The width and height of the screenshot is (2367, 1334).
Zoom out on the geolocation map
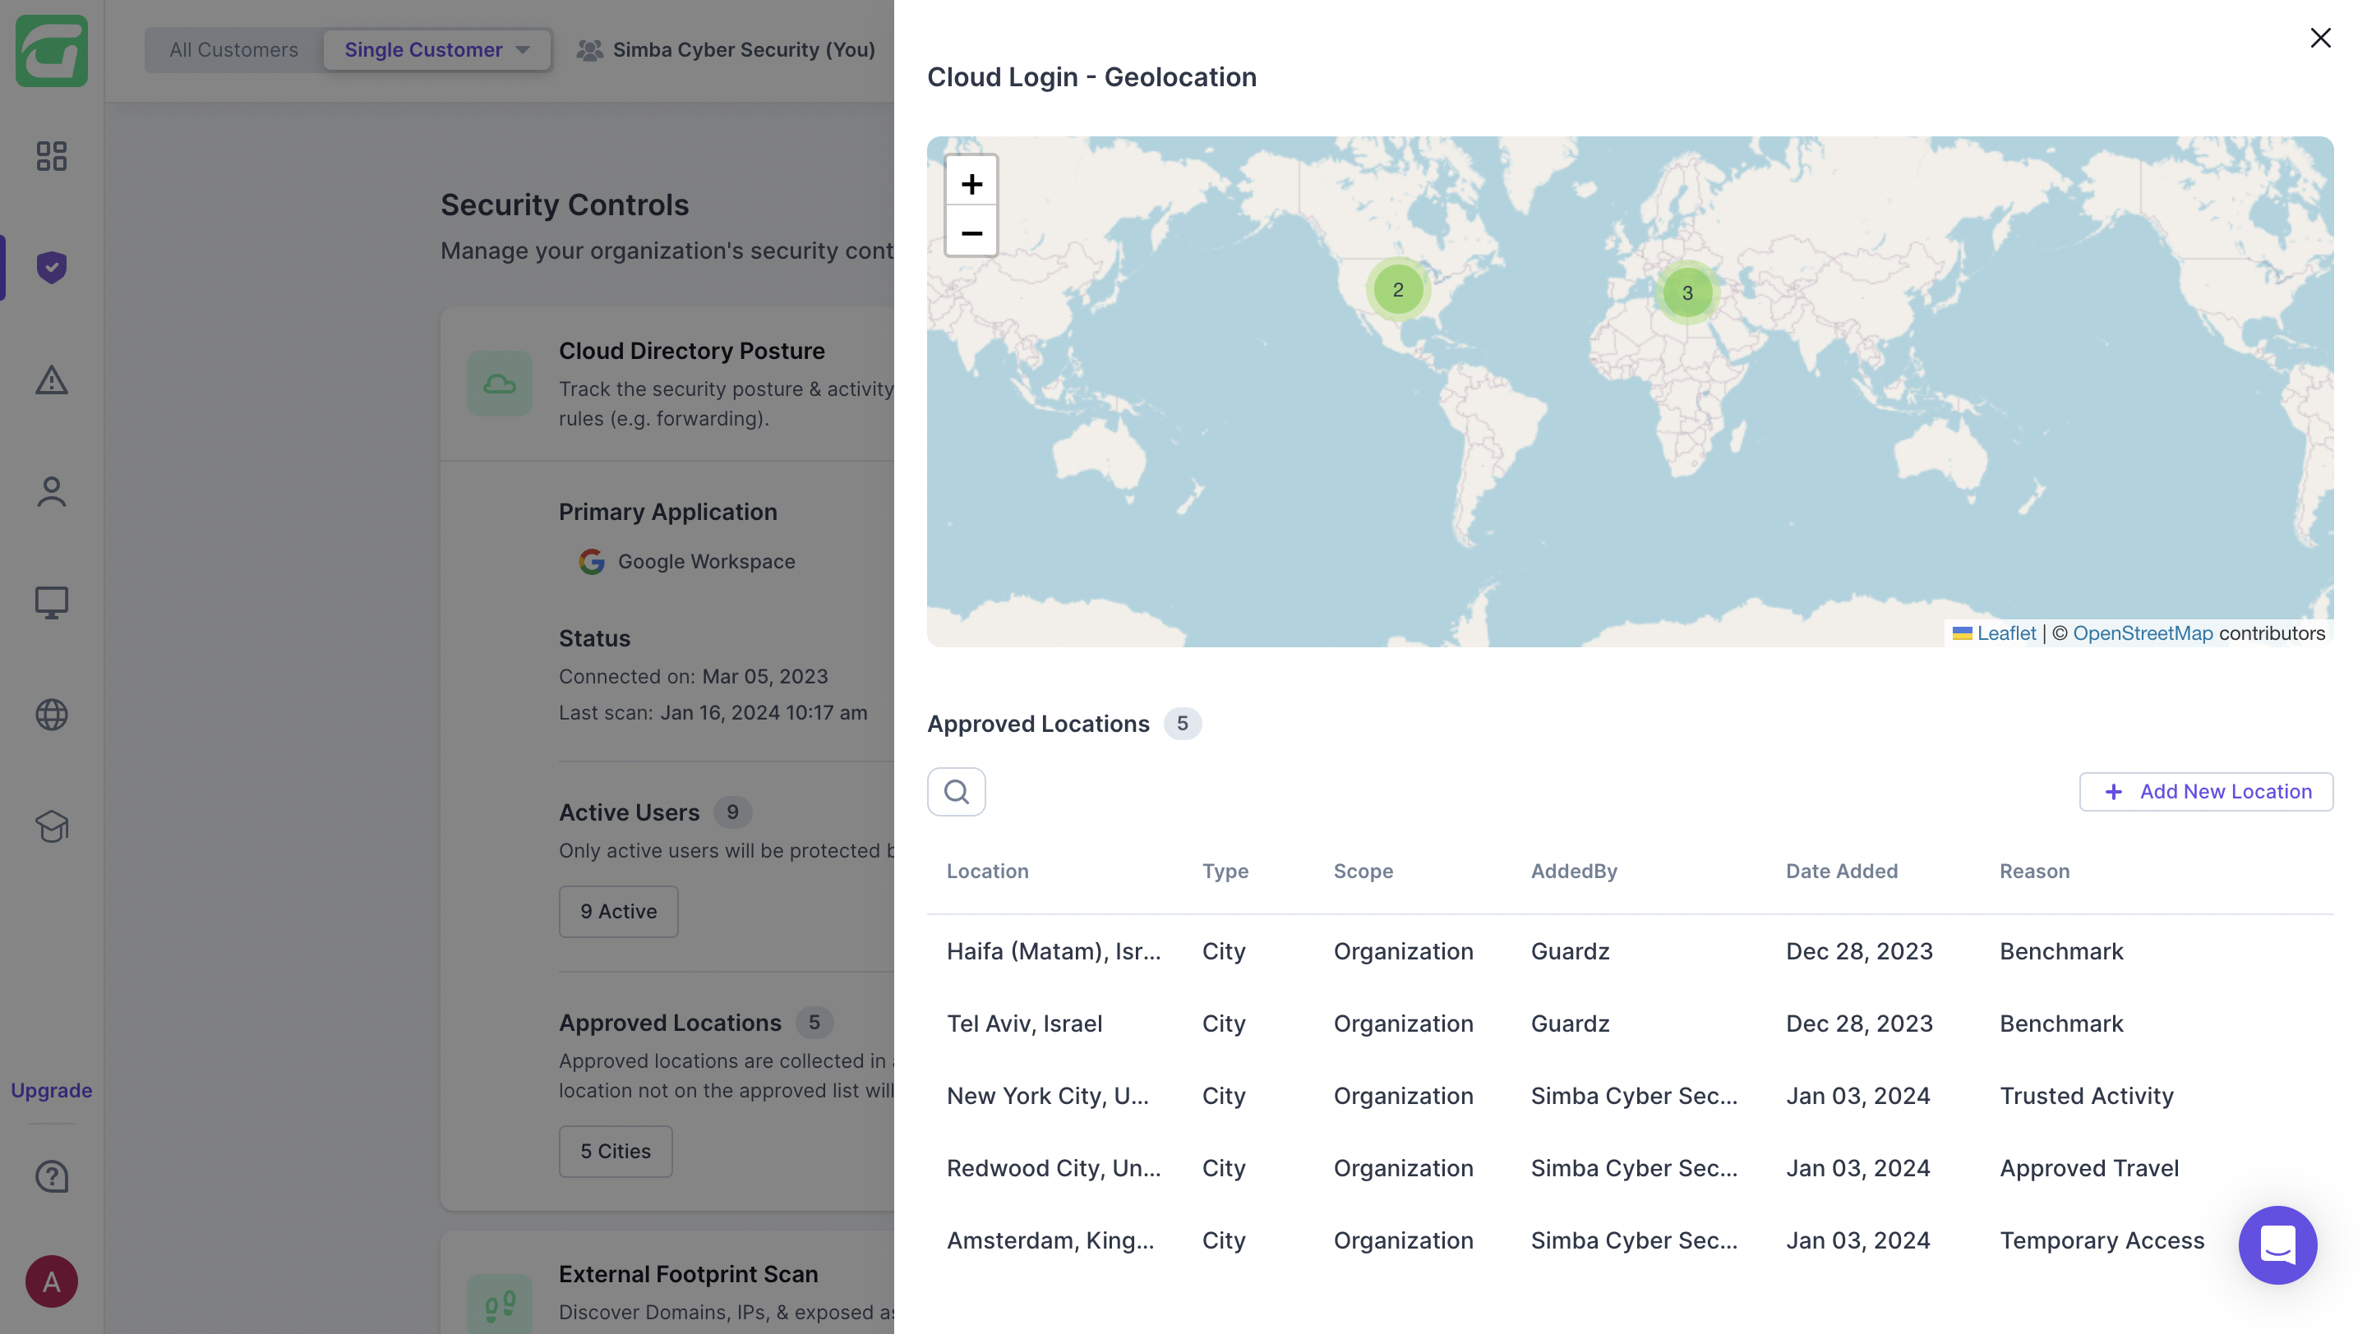[971, 233]
